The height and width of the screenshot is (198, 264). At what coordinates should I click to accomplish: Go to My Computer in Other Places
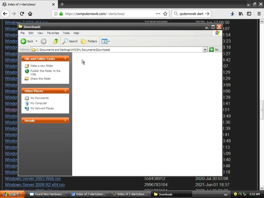[x=39, y=103]
